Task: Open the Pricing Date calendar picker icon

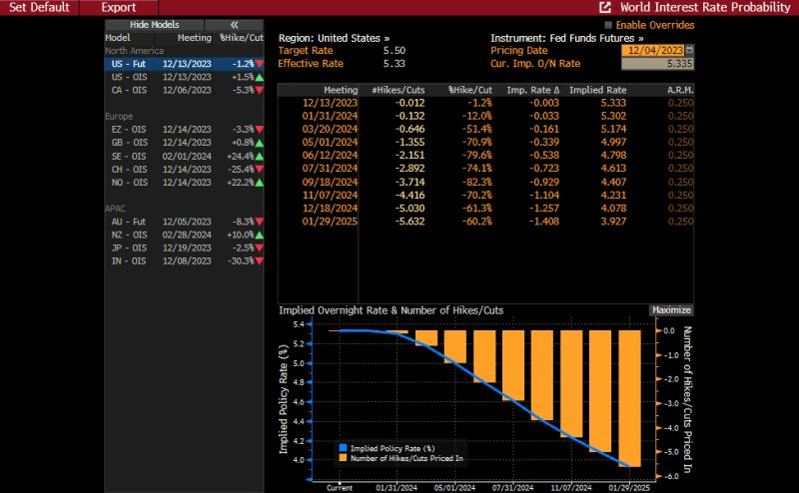Action: tap(690, 50)
